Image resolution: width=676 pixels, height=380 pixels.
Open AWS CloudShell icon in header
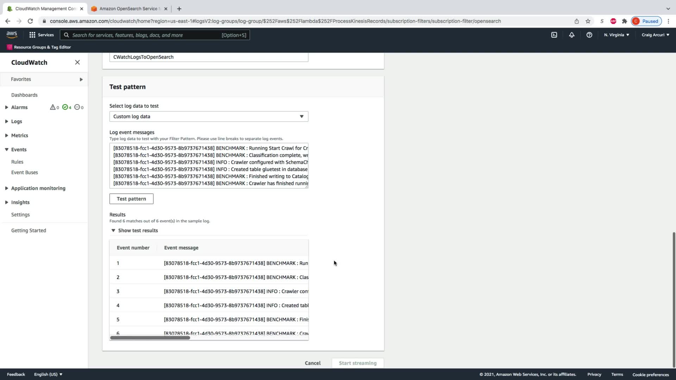[554, 35]
